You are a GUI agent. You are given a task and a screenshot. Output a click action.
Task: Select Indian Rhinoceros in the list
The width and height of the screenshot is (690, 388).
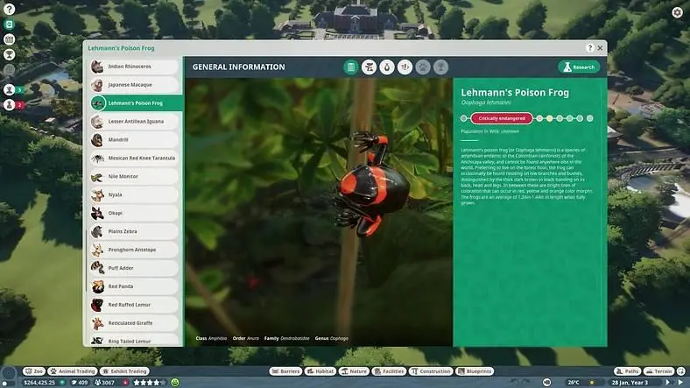pyautogui.click(x=134, y=67)
